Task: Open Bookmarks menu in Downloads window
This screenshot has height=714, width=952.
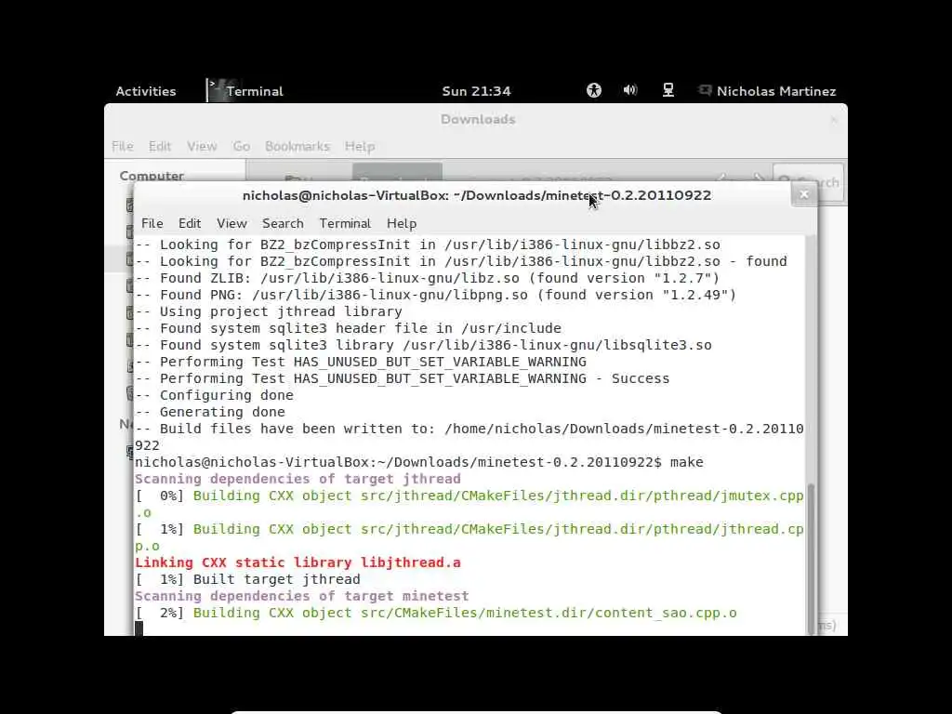Action: coord(297,146)
